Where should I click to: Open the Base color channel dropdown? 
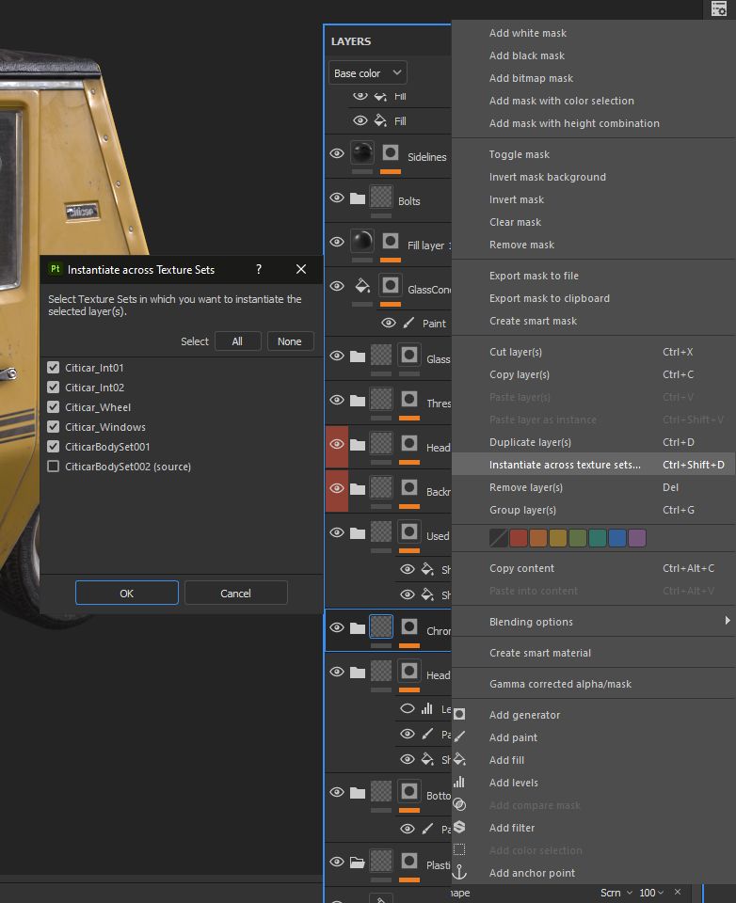(x=367, y=73)
